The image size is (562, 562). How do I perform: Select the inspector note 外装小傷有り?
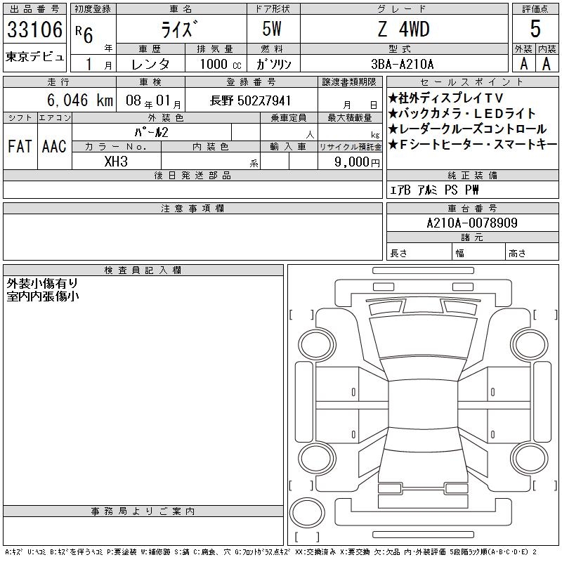(42, 284)
